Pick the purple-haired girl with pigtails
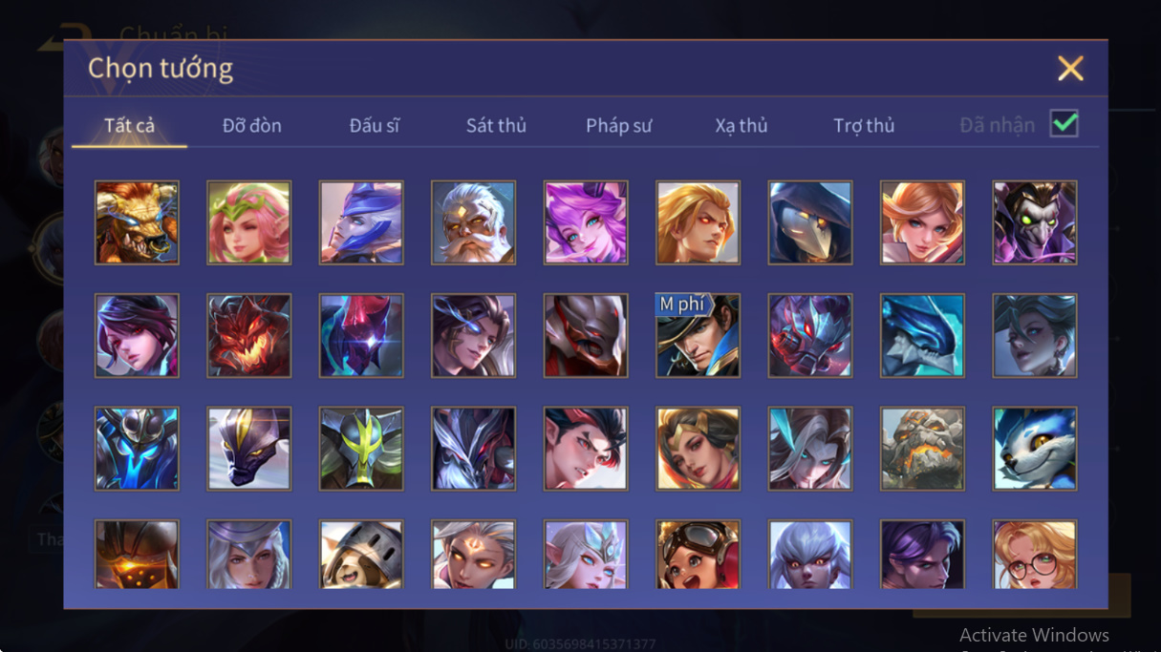Screen dimensions: 1161x652 pyautogui.click(x=586, y=222)
